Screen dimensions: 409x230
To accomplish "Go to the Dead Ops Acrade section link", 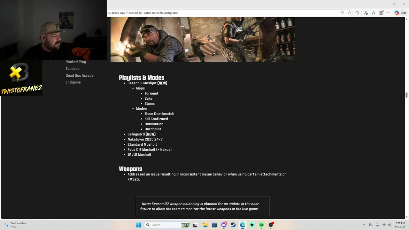I will point(80,75).
